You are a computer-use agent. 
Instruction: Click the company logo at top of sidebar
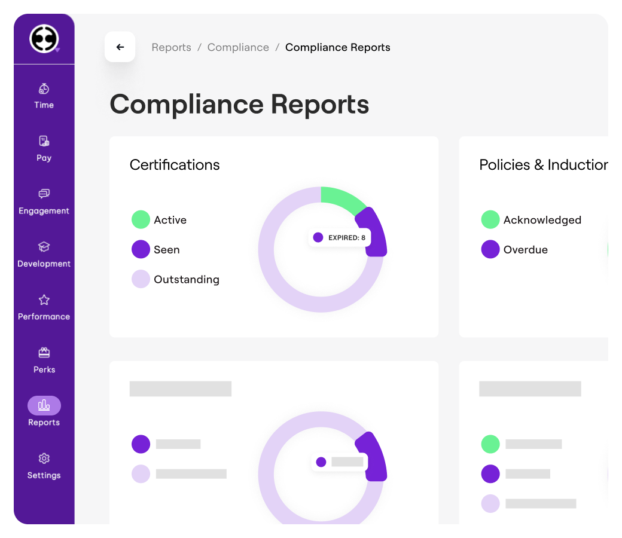pos(44,39)
